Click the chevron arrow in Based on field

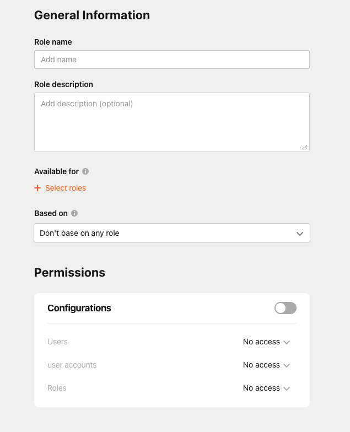300,234
